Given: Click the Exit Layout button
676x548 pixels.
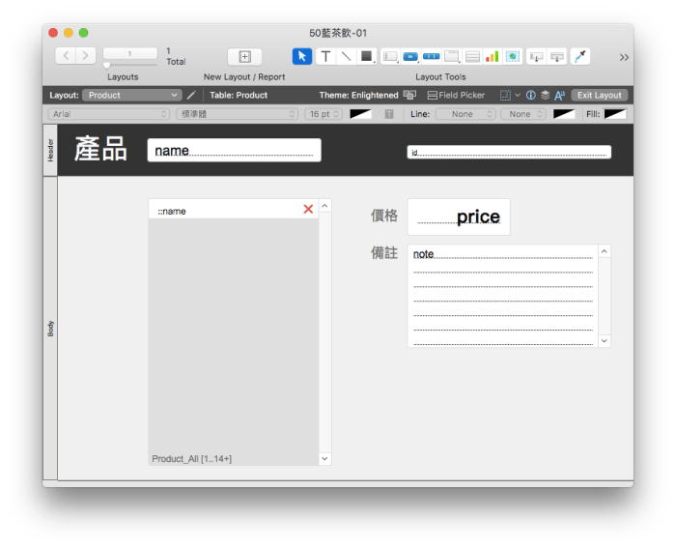Looking at the screenshot, I should coord(600,96).
